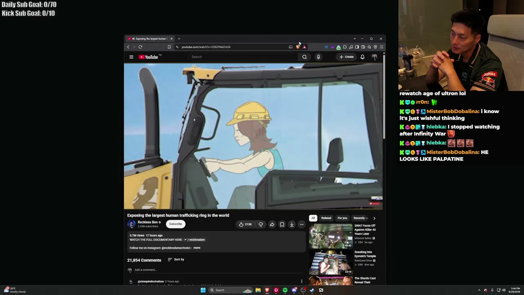Viewport: 524px width, 295px height.
Task: Open File Explorer from the taskbar
Action: (x=258, y=290)
